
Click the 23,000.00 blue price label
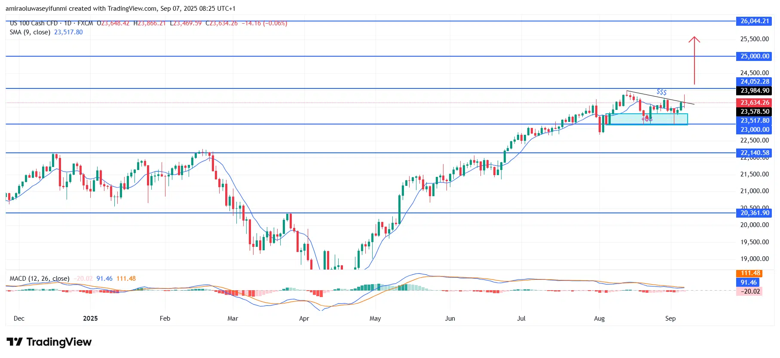754,130
